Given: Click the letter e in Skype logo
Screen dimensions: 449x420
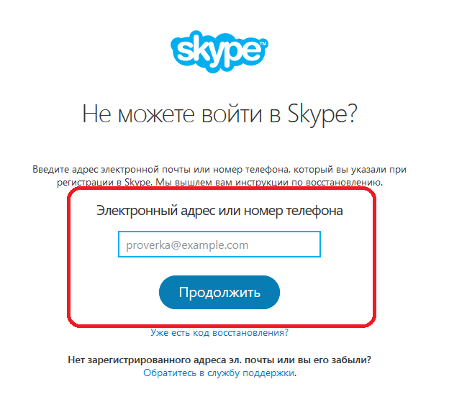Looking at the screenshot, I should pos(252,52).
